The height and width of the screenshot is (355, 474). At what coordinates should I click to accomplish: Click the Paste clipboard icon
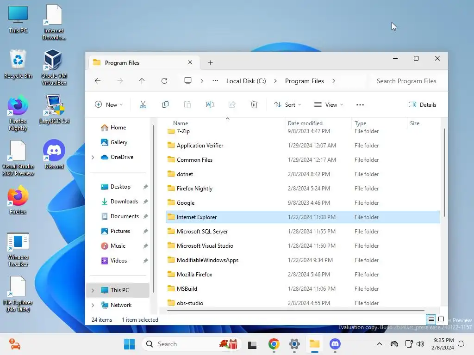coord(187,105)
